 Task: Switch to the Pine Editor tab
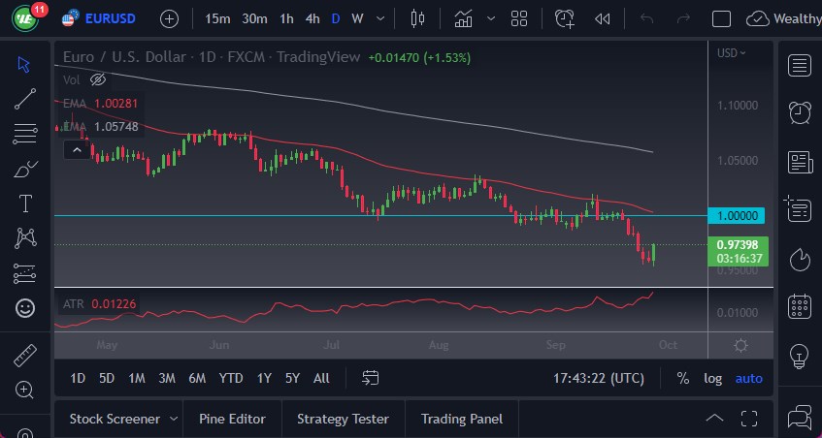click(x=232, y=419)
